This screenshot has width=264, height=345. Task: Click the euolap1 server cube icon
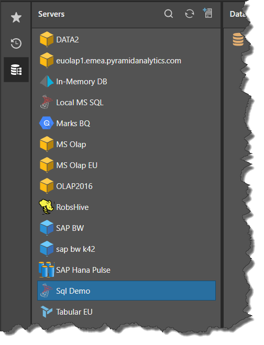click(x=47, y=60)
